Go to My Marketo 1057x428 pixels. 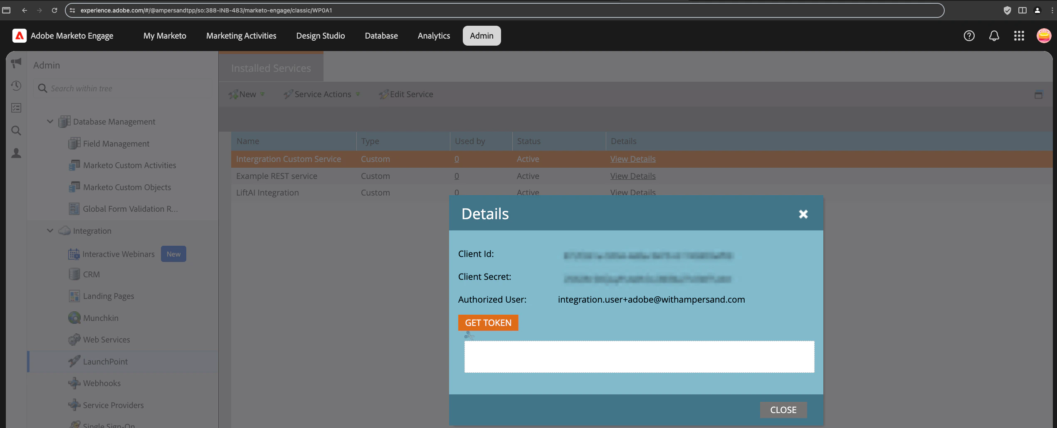(x=165, y=36)
